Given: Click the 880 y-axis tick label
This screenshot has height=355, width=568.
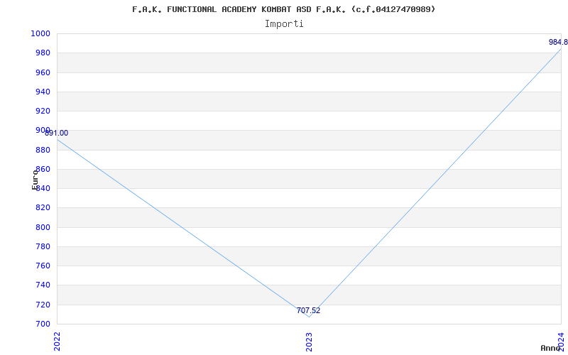Looking at the screenshot, I should pyautogui.click(x=43, y=150).
